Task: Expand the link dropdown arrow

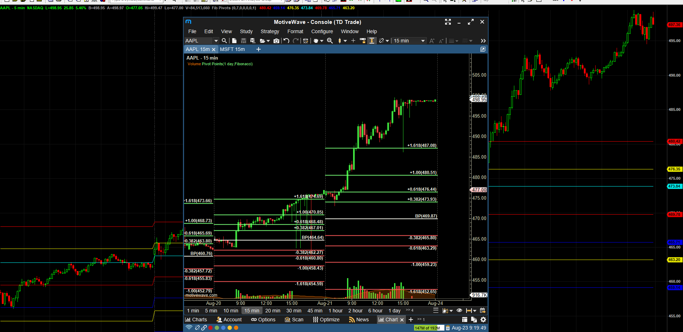Action: [387, 41]
